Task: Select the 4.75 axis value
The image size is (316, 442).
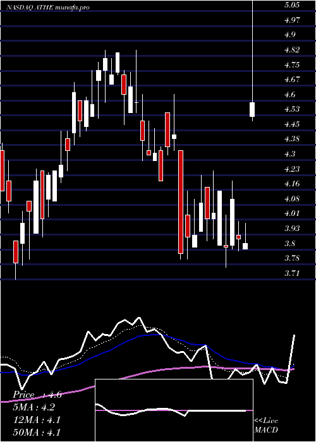Action: [292, 65]
